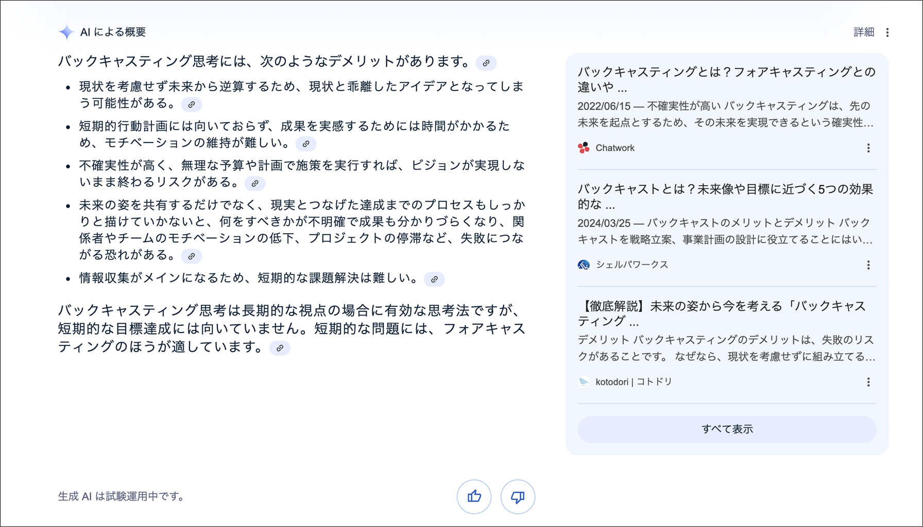Open the バックキャスティングとは？フォアキャスティングとの違い article
The image size is (923, 527).
tap(726, 79)
